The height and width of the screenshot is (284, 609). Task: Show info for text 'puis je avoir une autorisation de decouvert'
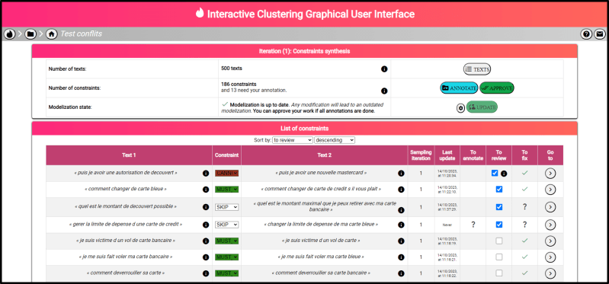pos(206,174)
